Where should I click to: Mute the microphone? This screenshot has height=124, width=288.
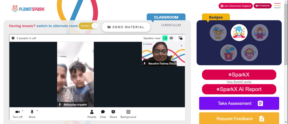[32, 114]
